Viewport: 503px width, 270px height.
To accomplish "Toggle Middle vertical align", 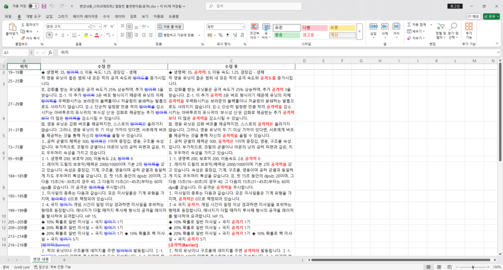I will pyautogui.click(x=129, y=27).
